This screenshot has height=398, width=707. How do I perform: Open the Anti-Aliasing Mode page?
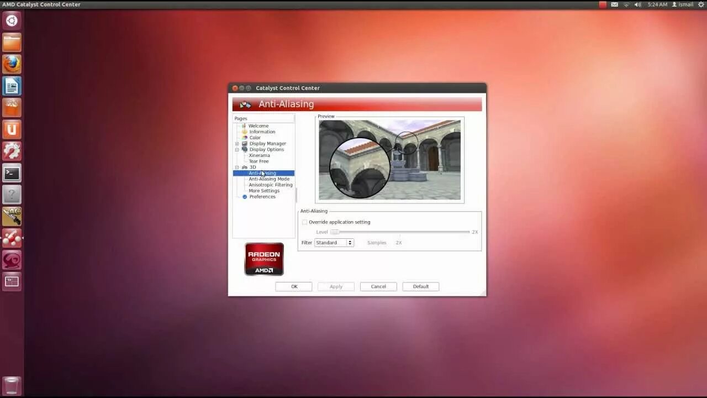pyautogui.click(x=269, y=179)
